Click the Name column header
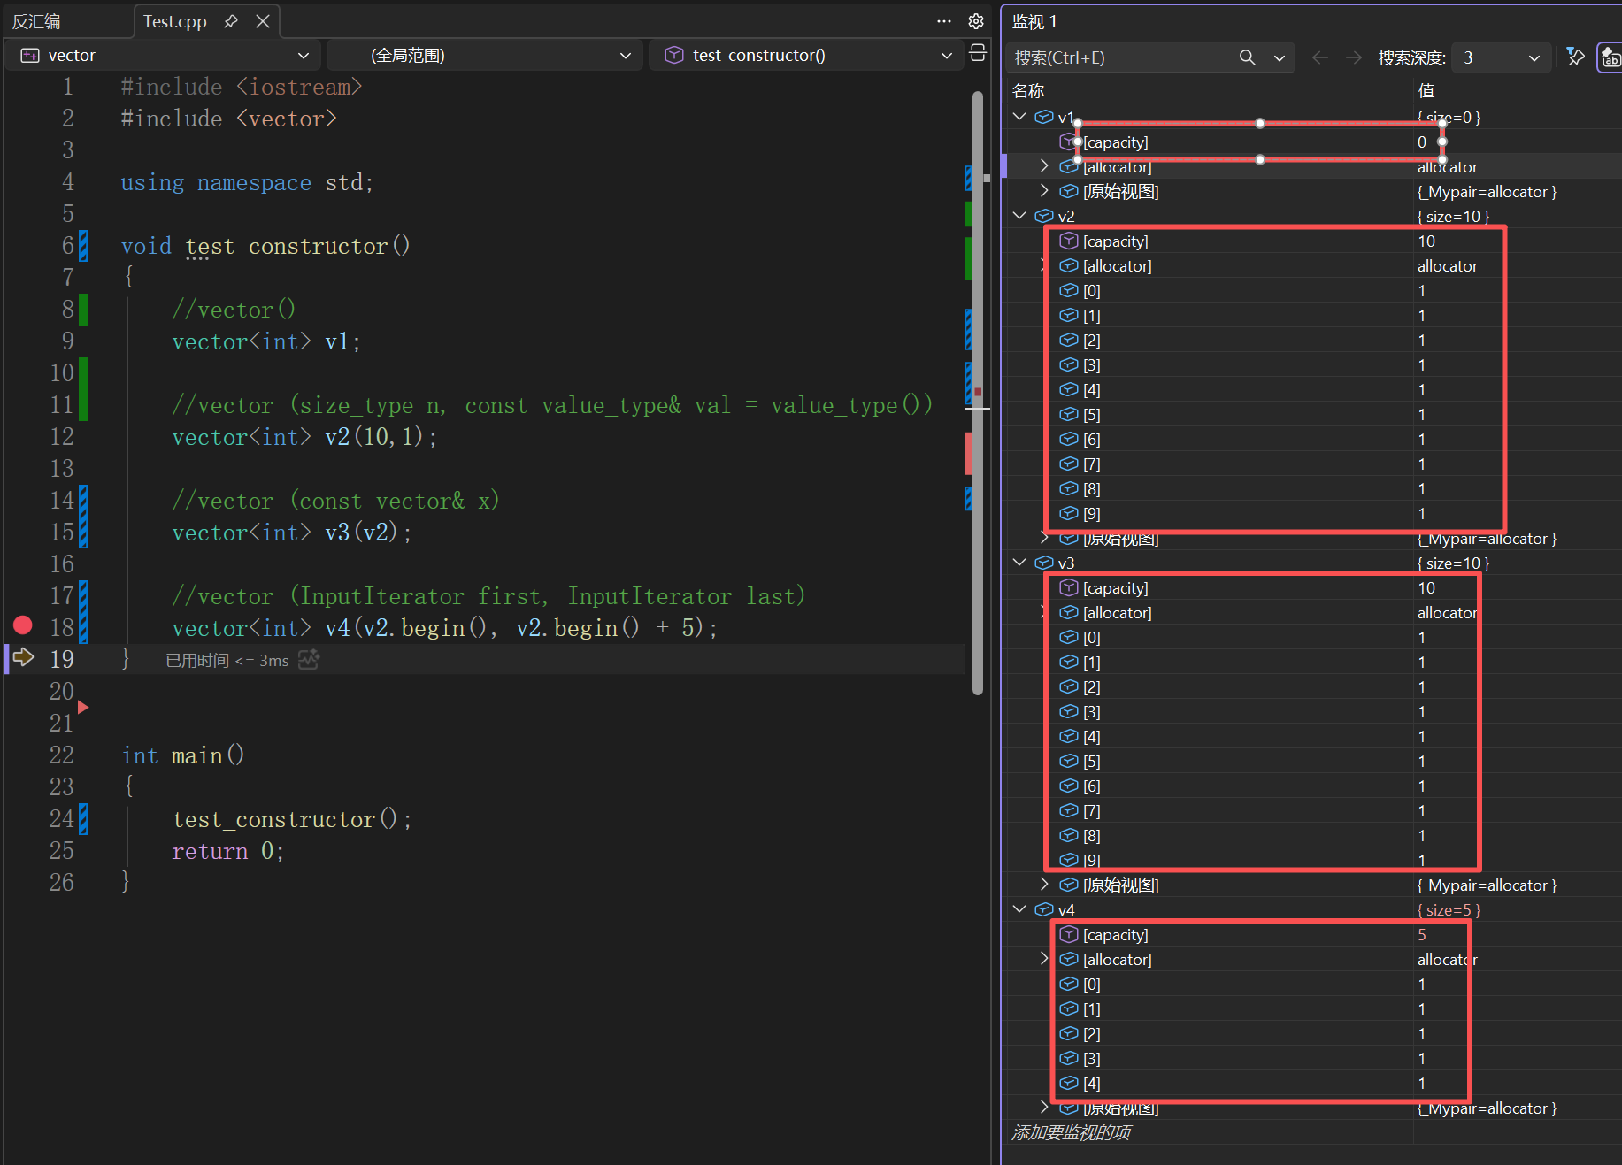The width and height of the screenshot is (1622, 1165). (x=1028, y=90)
